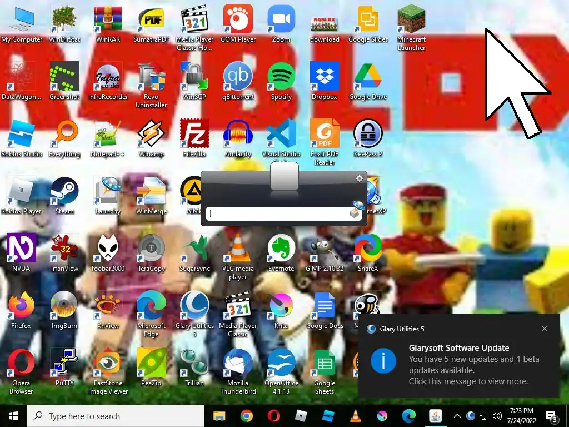Screen dimensions: 569x427
Task: Open the PeaZip shortcut
Action: point(151,368)
